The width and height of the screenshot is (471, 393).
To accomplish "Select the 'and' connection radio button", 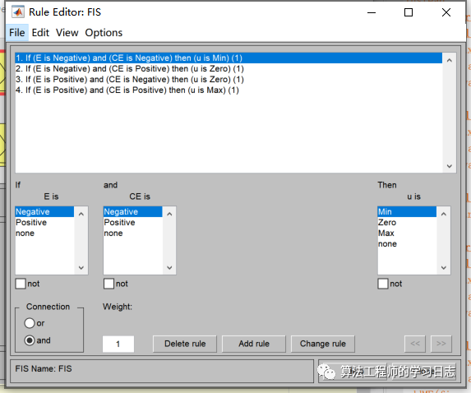I will 30,340.
